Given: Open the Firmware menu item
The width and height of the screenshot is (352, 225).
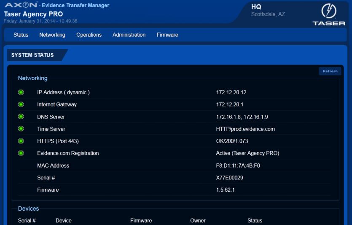Looking at the screenshot, I should [x=167, y=35].
